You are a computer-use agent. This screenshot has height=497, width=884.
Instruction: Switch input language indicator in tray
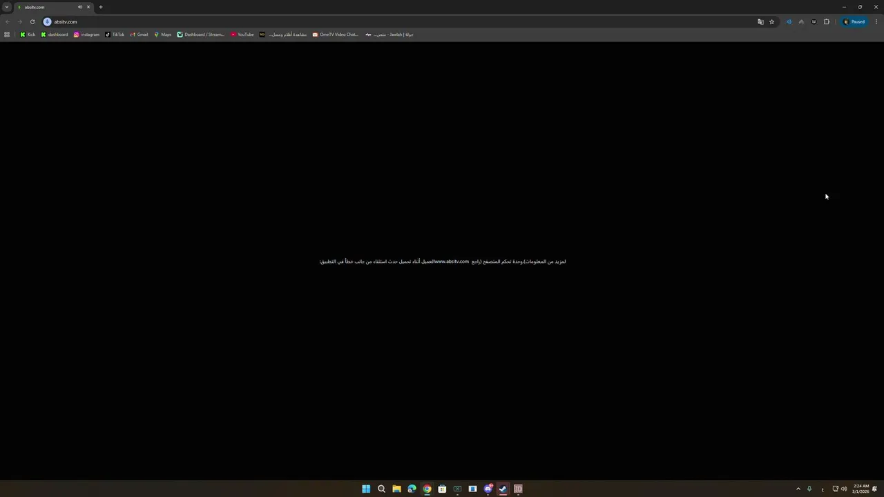point(823,489)
